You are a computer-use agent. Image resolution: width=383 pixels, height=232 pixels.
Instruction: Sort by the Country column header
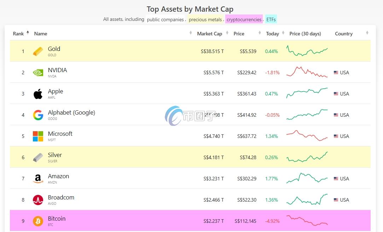pos(344,34)
